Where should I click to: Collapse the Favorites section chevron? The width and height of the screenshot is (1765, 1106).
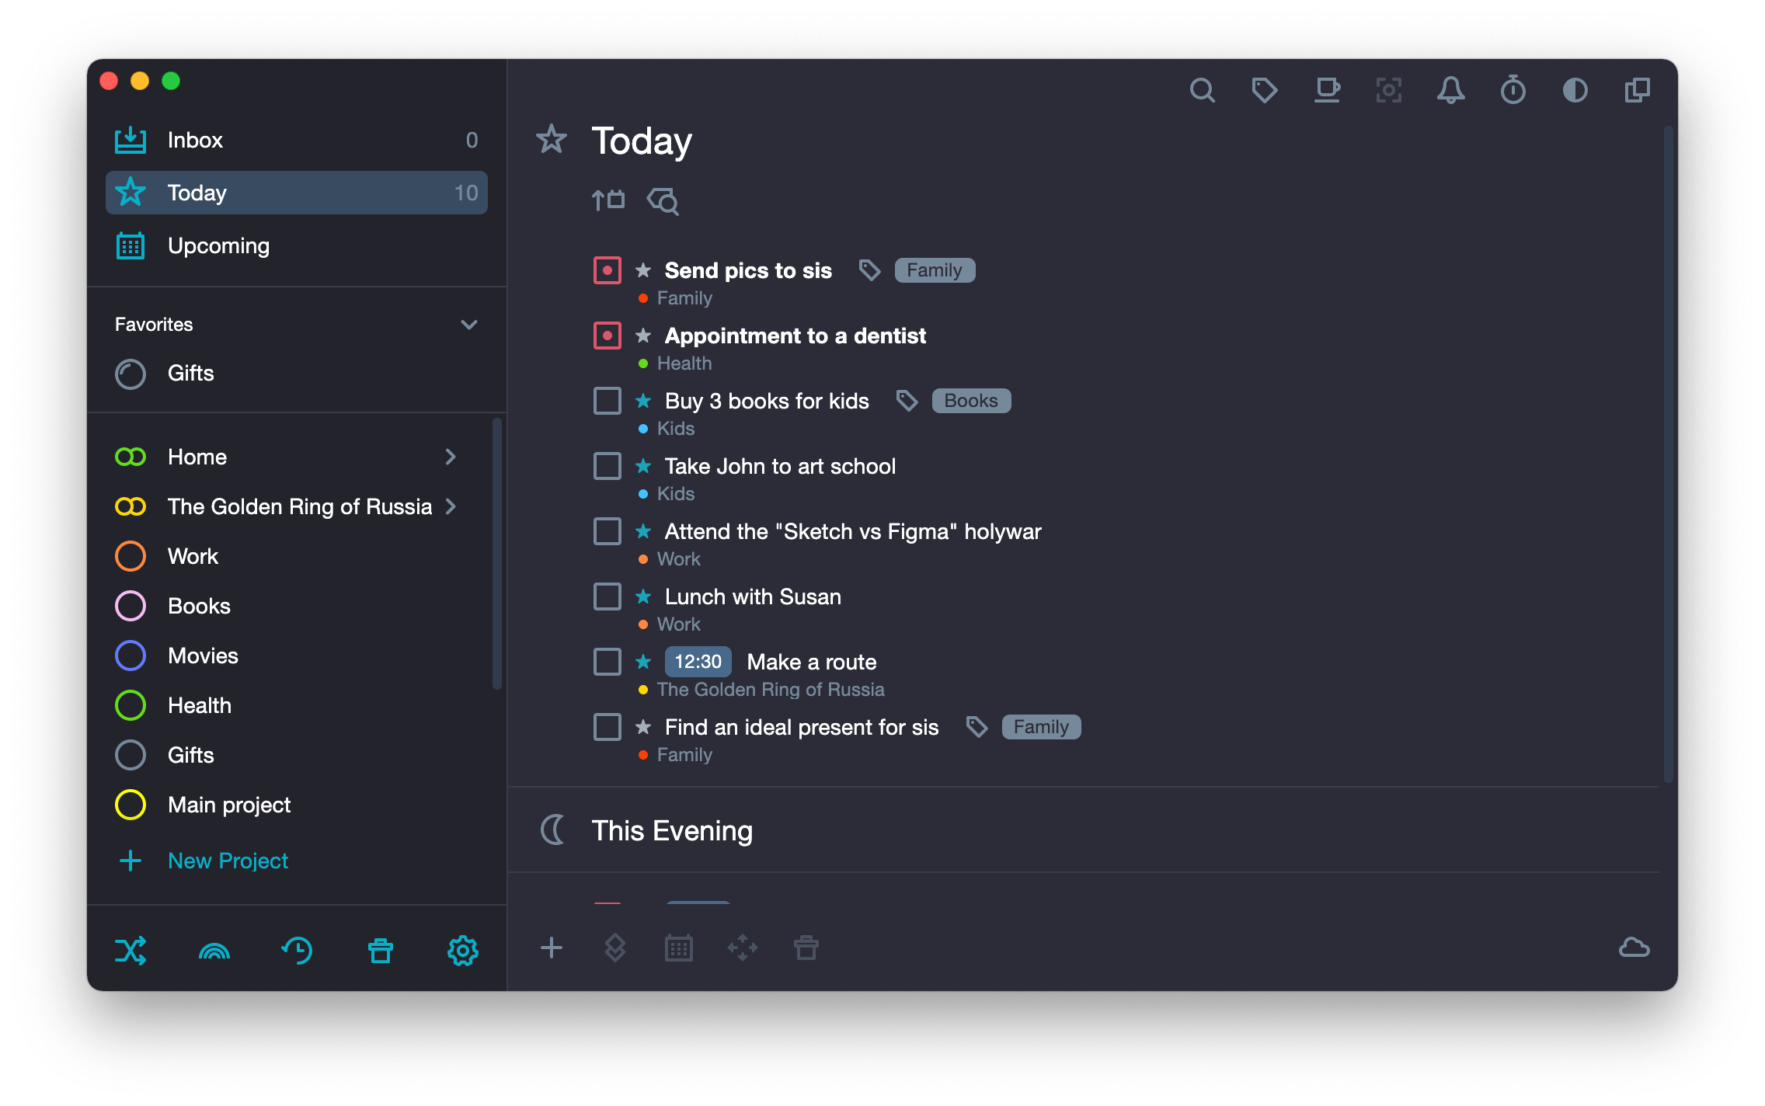pos(469,325)
